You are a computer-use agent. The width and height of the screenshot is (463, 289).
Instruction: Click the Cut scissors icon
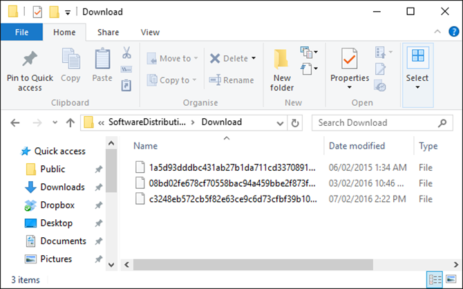click(x=126, y=53)
